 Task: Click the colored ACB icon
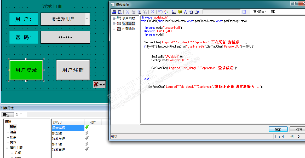tap(166, 12)
